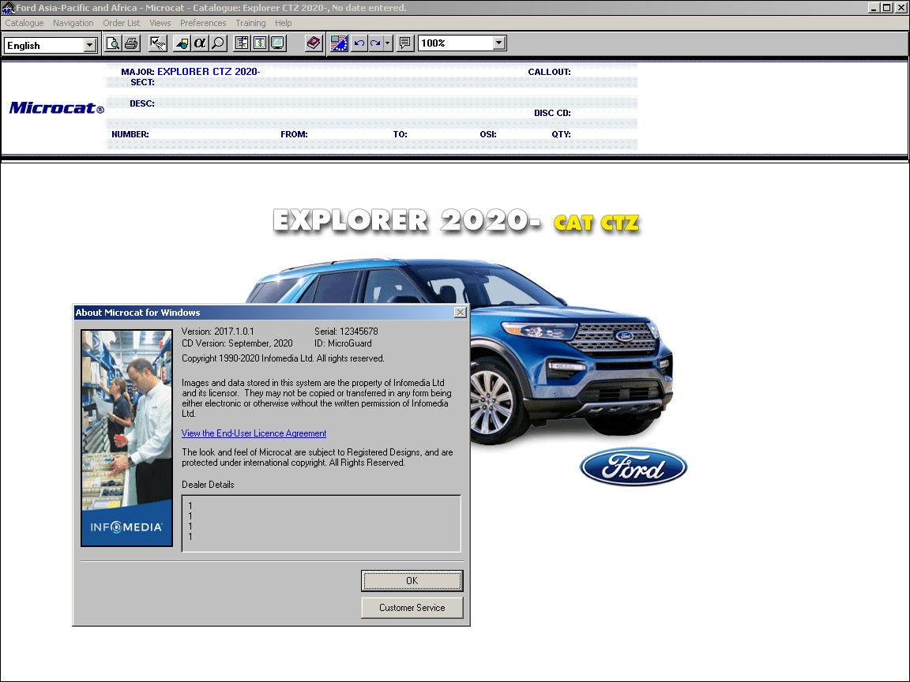Open the Catalogue menu
910x682 pixels.
(x=24, y=23)
